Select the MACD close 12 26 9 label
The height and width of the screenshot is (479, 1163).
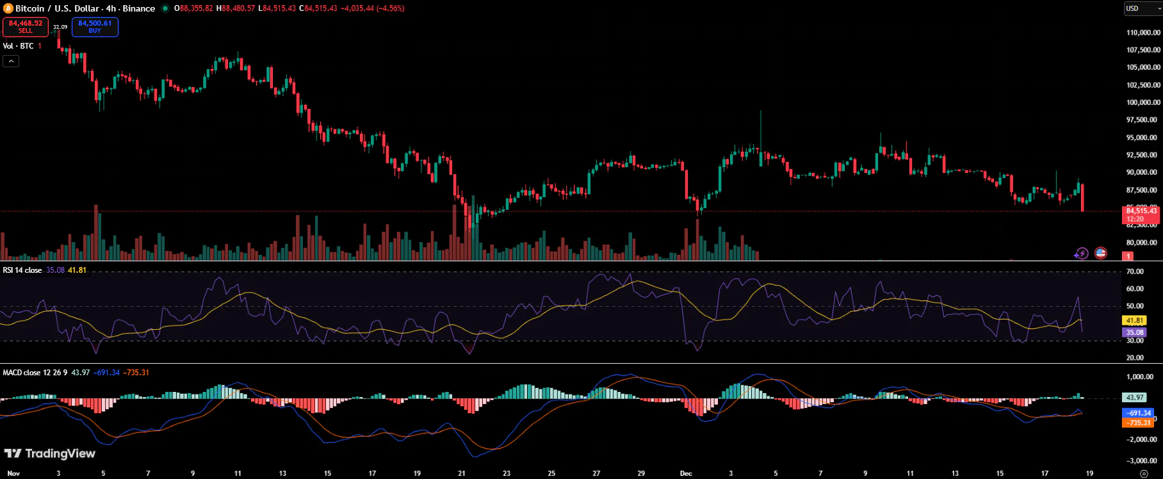(35, 373)
